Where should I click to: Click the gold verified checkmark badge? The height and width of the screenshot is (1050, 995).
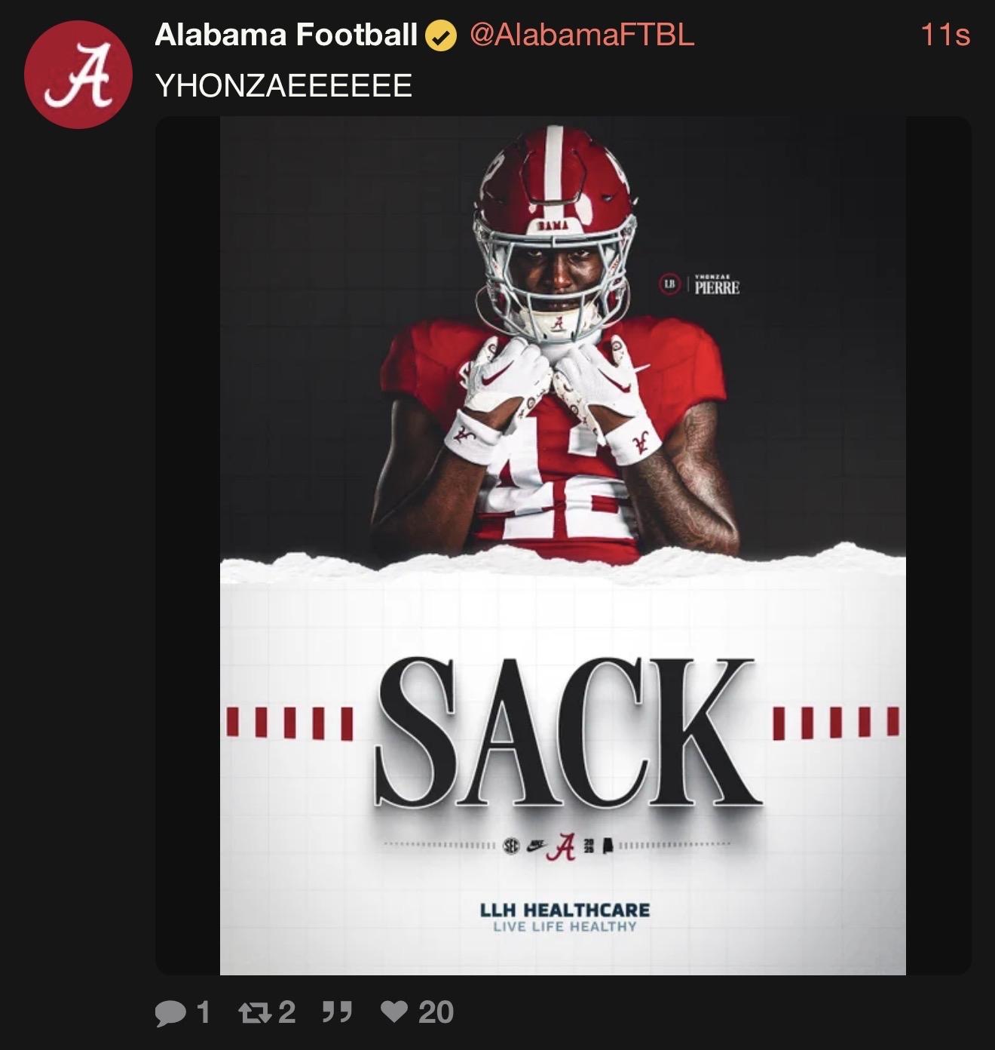[x=442, y=35]
